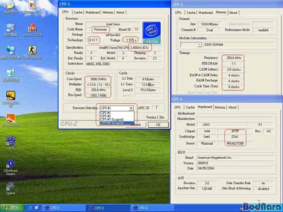Viewport: 283px width, 212px height.
Task: Open the Mainboard tab in the front CPU-Z window
Action: pyautogui.click(x=92, y=12)
